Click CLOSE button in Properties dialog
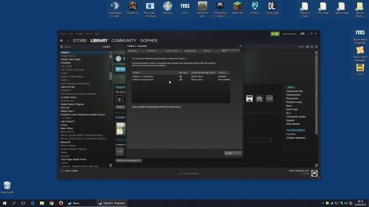The height and width of the screenshot is (207, 369). point(233,154)
